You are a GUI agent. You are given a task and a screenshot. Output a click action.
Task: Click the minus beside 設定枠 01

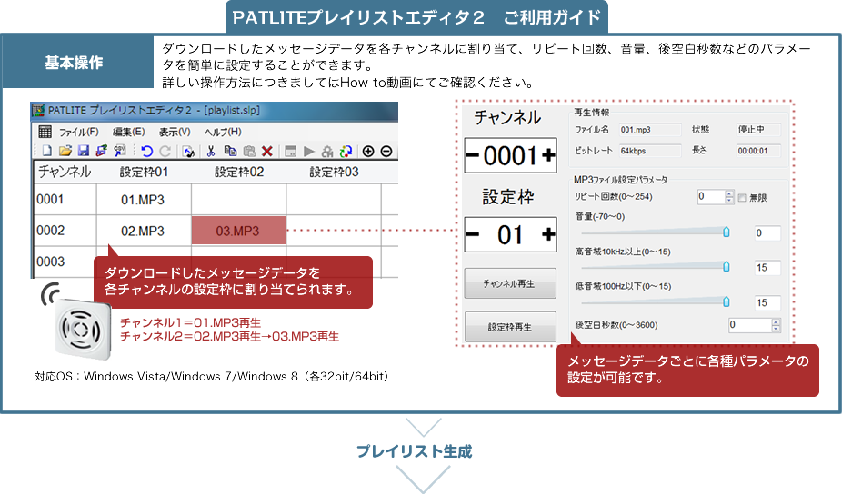point(473,234)
